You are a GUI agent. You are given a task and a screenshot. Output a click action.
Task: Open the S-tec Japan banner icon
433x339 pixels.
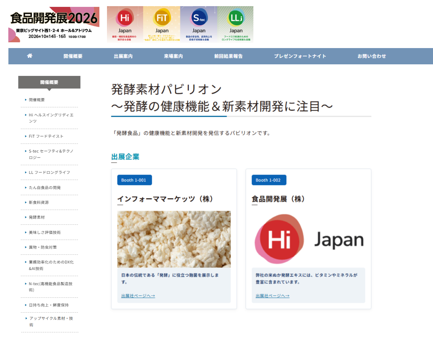click(198, 24)
